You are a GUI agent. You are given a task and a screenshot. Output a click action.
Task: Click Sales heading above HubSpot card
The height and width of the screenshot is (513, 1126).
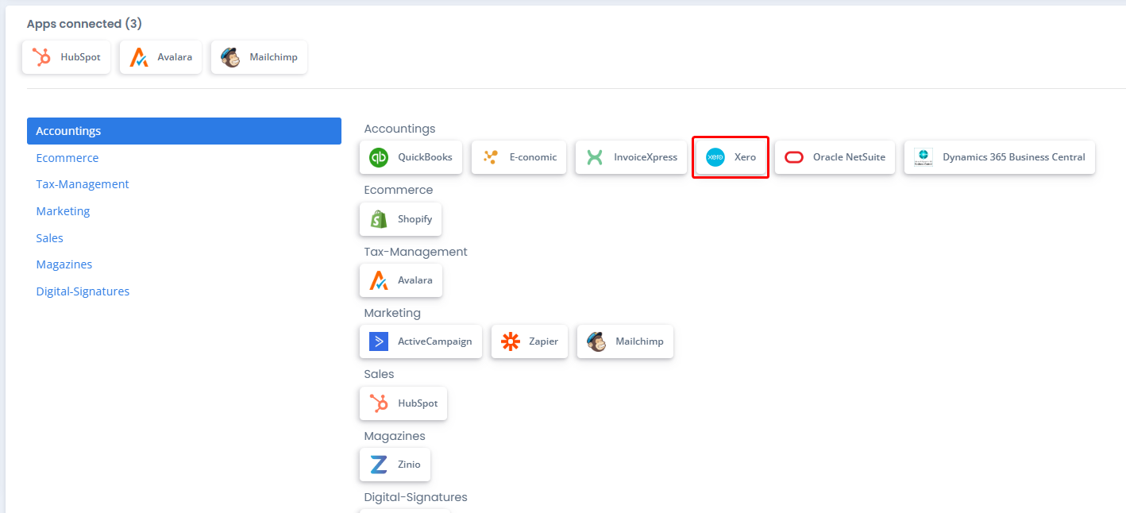coord(379,374)
